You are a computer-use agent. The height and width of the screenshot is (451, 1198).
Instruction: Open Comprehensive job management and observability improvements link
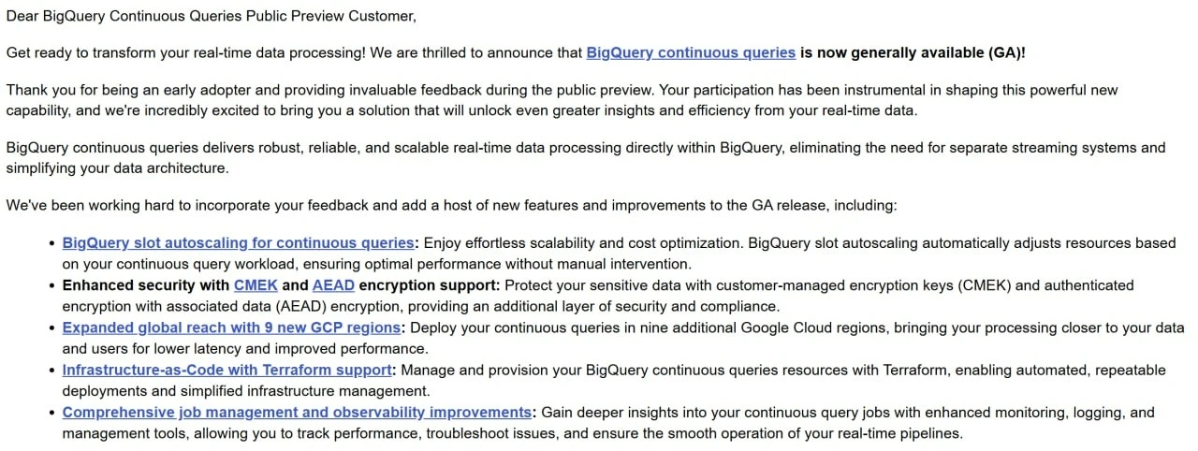297,412
